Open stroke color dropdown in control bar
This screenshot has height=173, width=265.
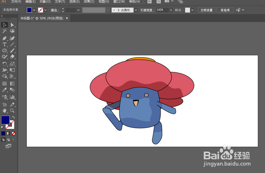[46, 10]
